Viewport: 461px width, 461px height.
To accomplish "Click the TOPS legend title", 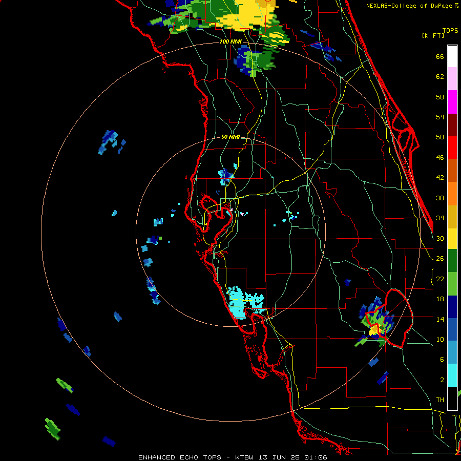I will point(450,31).
